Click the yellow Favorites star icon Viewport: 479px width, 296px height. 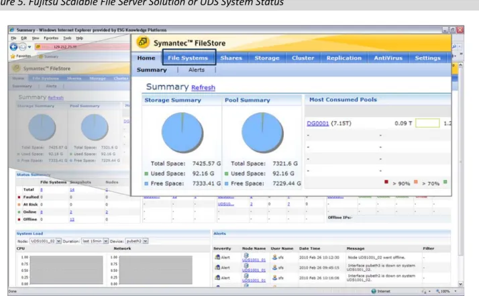[13, 56]
